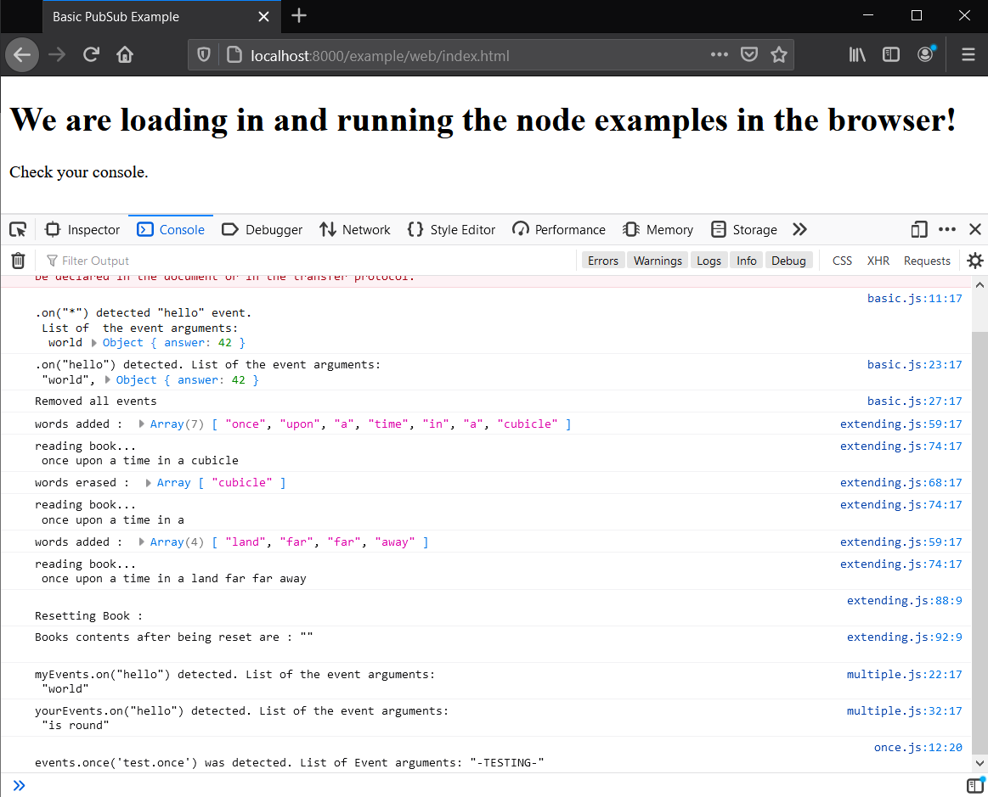988x797 pixels.
Task: Switch to the Style Editor tab
Action: [451, 230]
